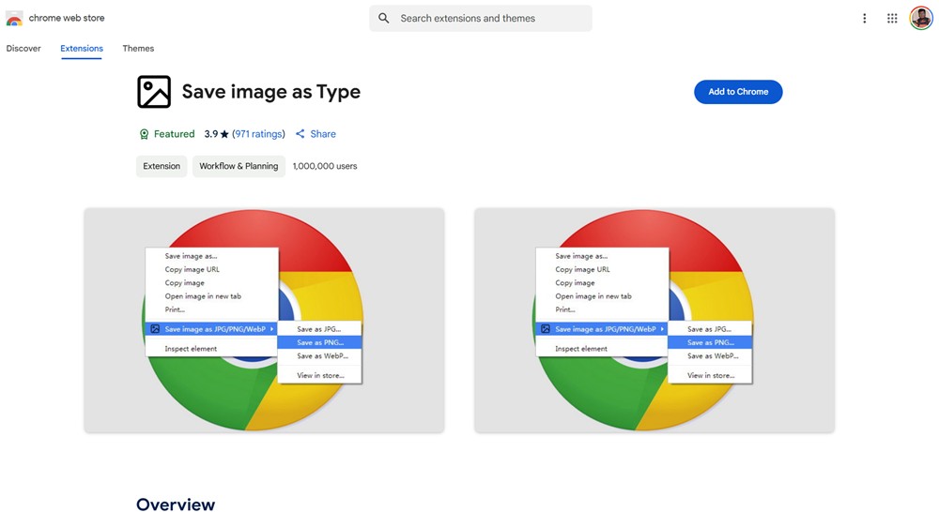
Task: Click the Chrome Web Store rainbow logo
Action: point(14,19)
